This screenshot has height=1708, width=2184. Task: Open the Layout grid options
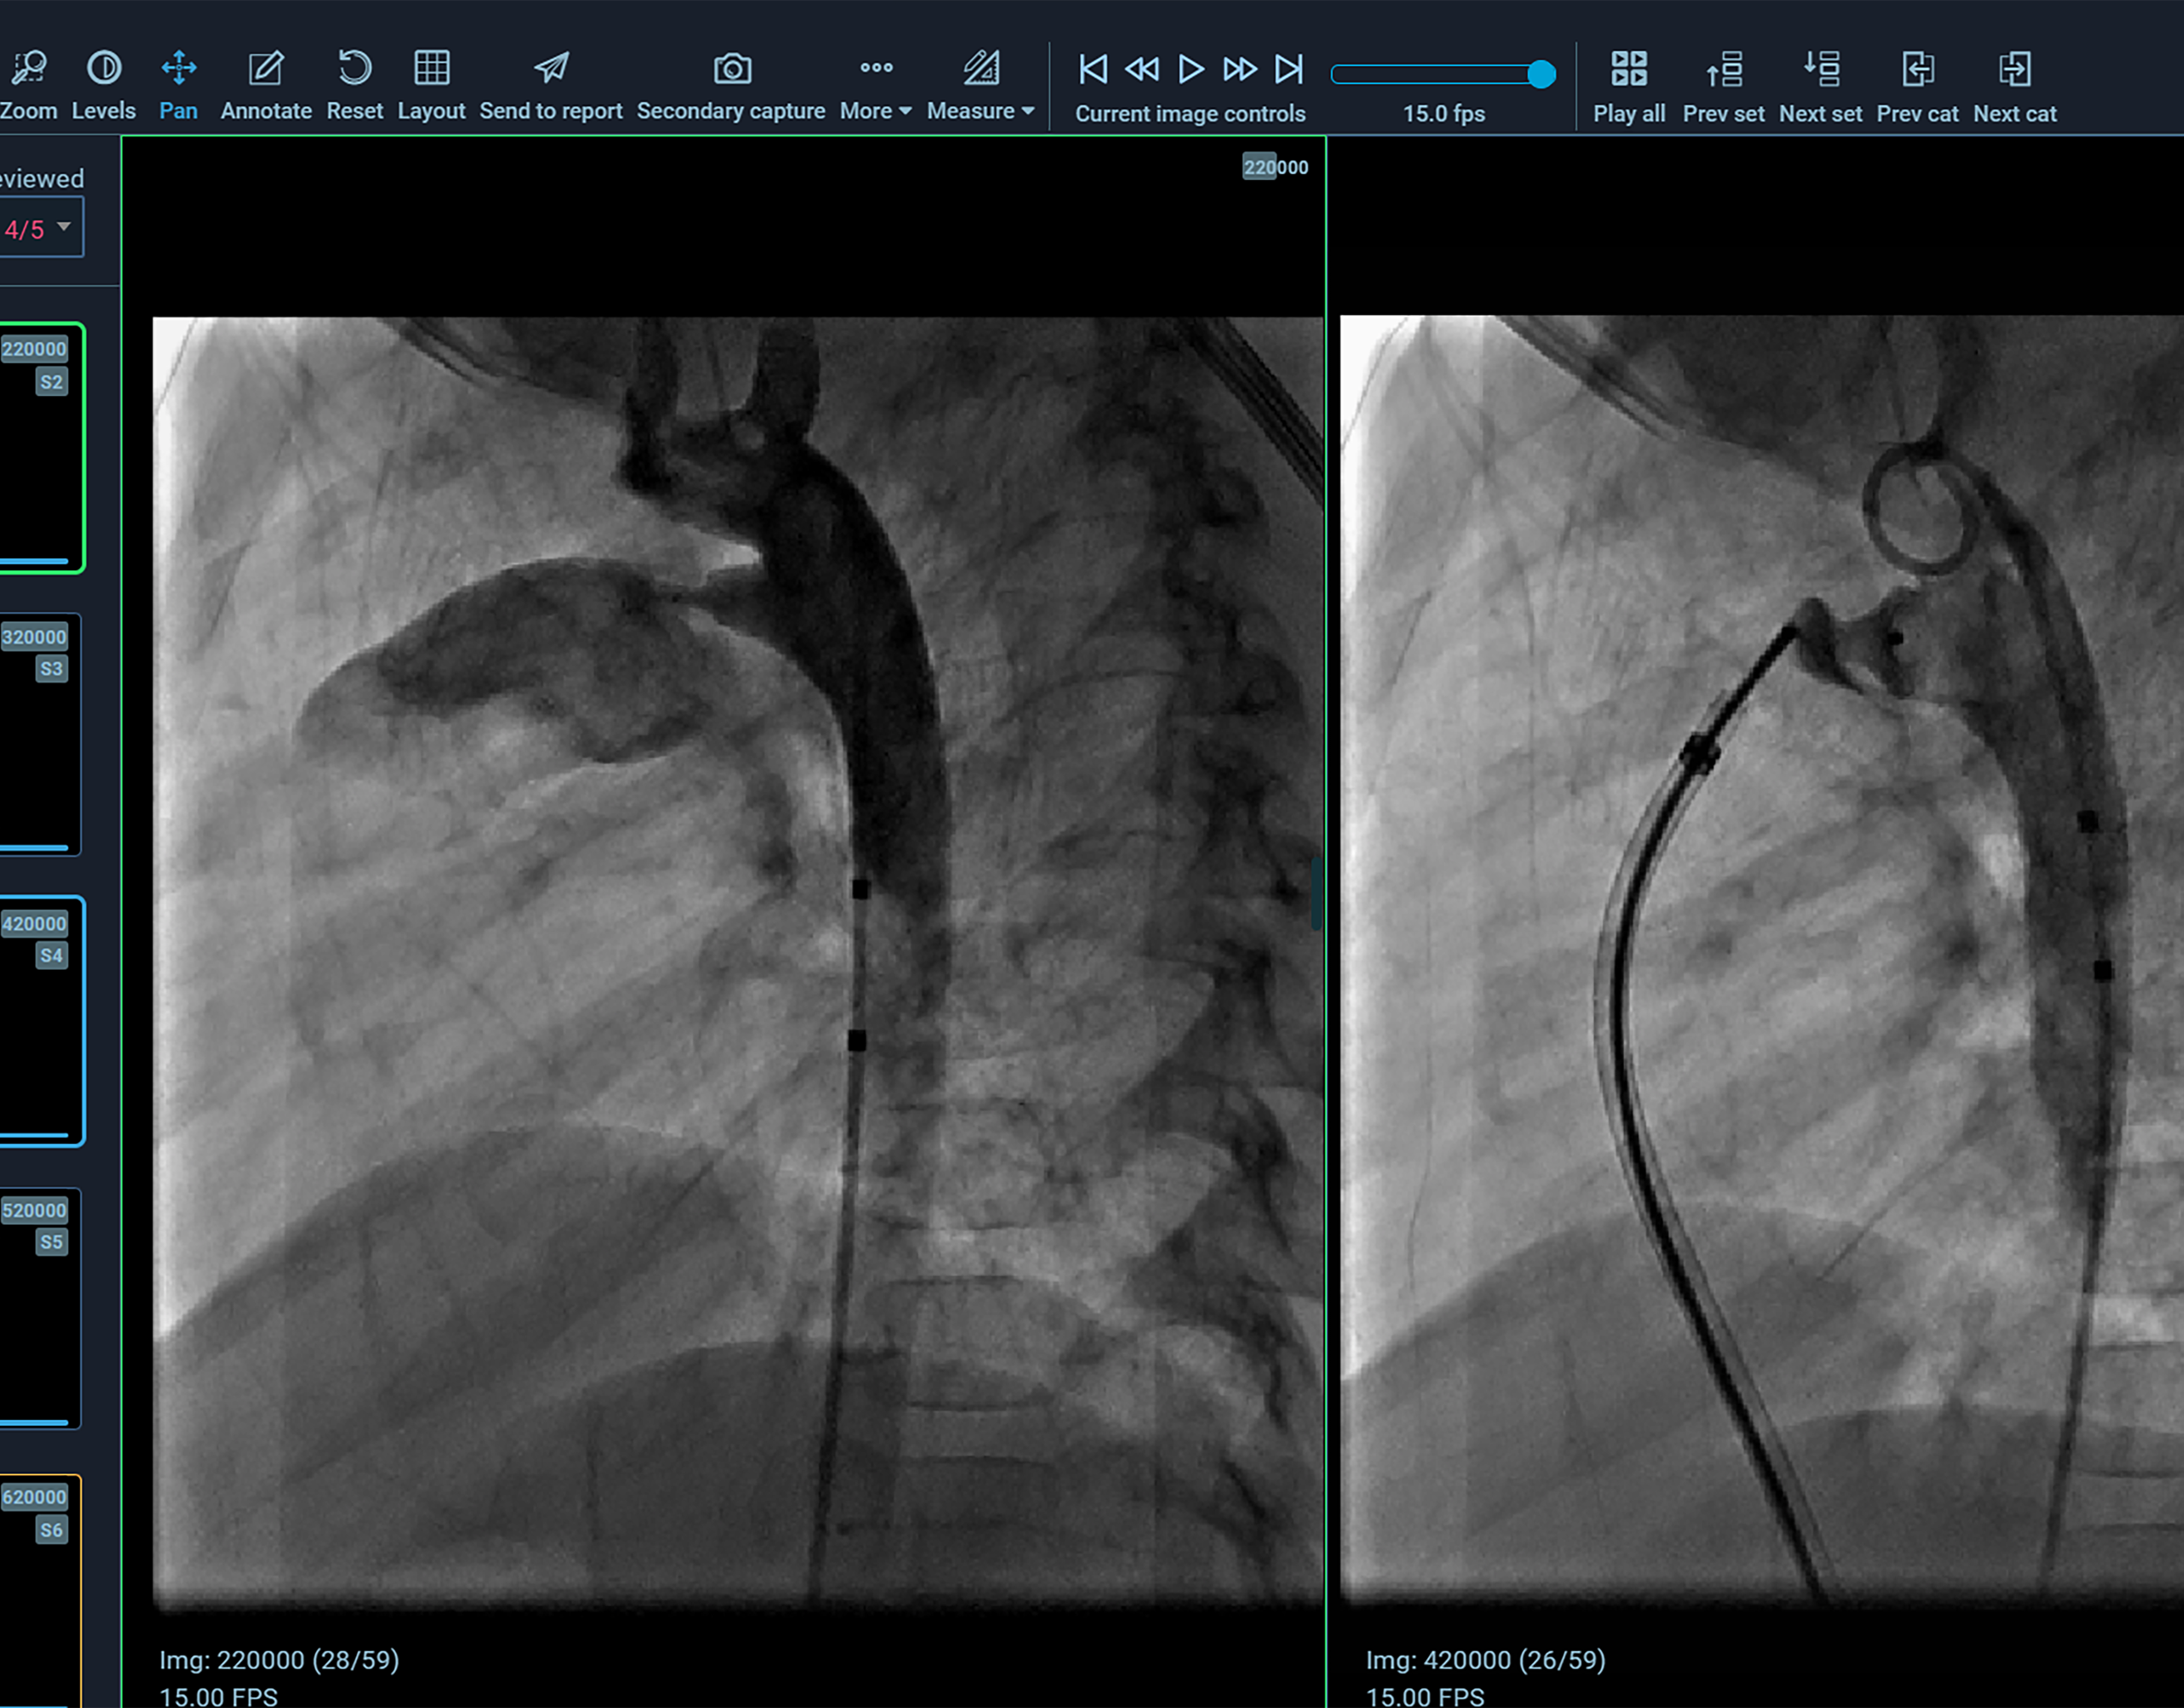tap(432, 86)
